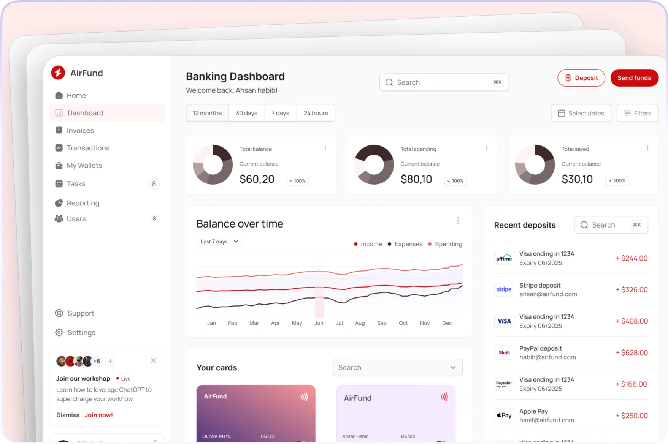The image size is (668, 444).
Task: Click the Total saved donut chart
Action: [x=535, y=165]
